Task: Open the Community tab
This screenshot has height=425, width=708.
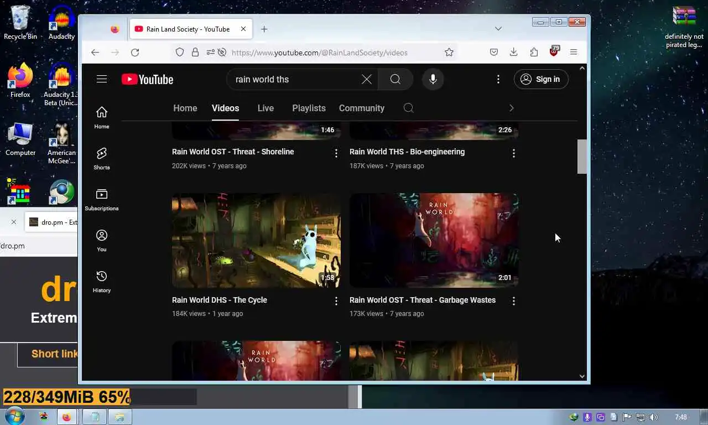Action: click(x=362, y=108)
